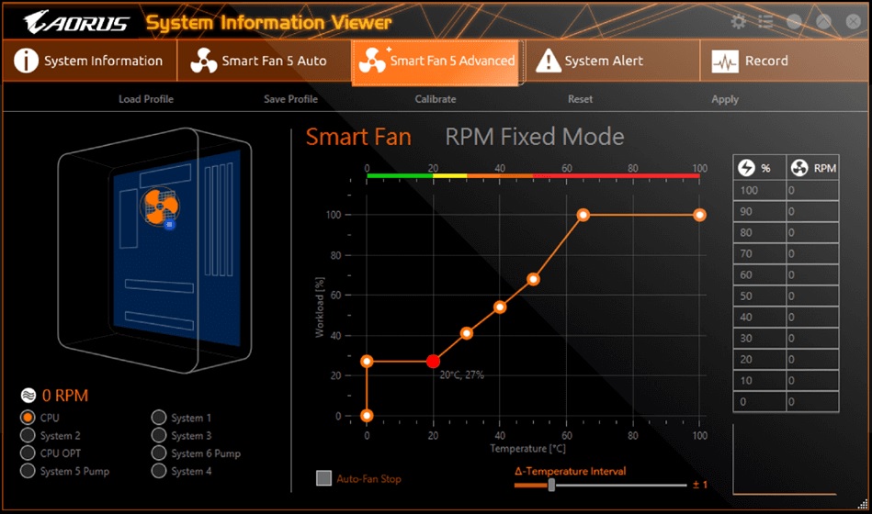Switch to Smart Fan 5 Auto tab
The width and height of the screenshot is (872, 514).
[x=264, y=61]
